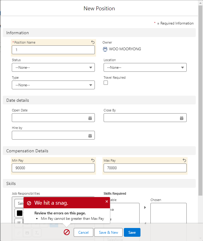
Task: Undo changes to Position Name field
Action: (x=93, y=42)
